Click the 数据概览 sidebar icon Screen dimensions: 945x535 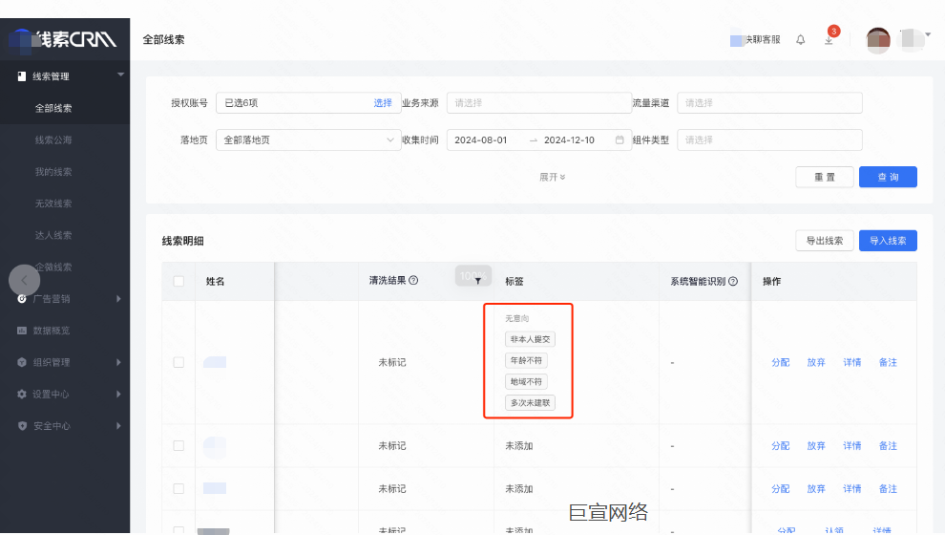(x=22, y=331)
